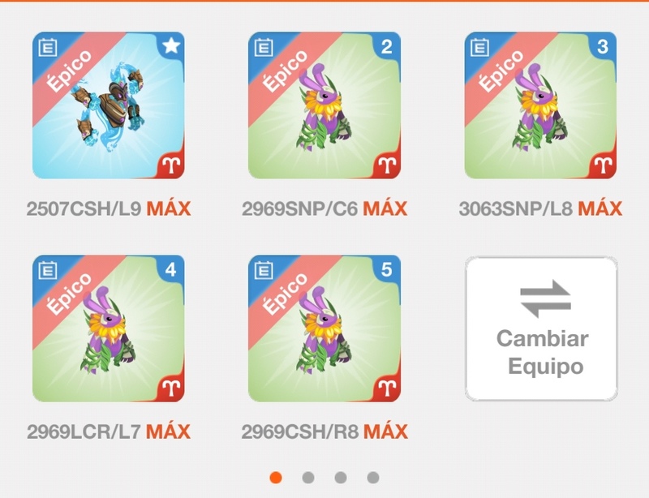Tap the 3063SNP/L8 MÁX label

pos(540,208)
